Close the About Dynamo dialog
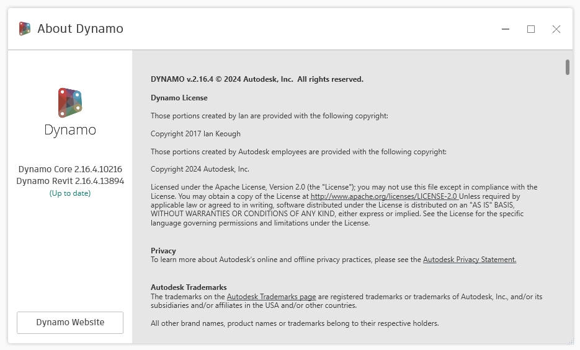The width and height of the screenshot is (580, 350). [556, 29]
